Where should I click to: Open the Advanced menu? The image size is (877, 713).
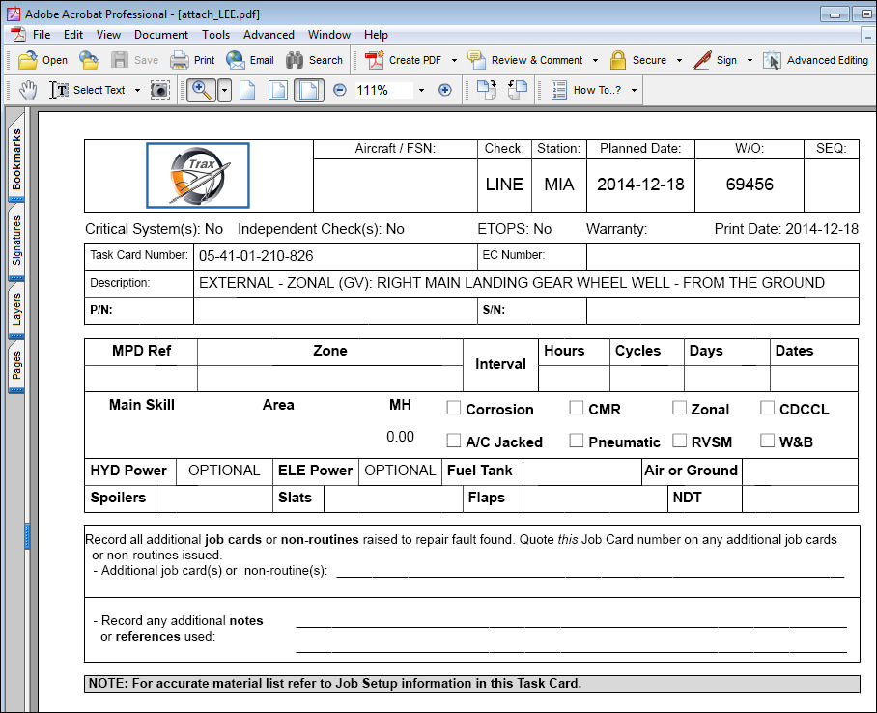269,35
